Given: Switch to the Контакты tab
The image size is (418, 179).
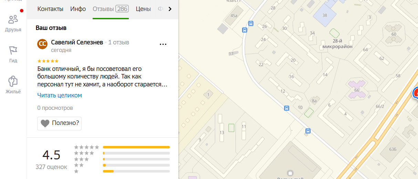Looking at the screenshot, I should [x=50, y=9].
